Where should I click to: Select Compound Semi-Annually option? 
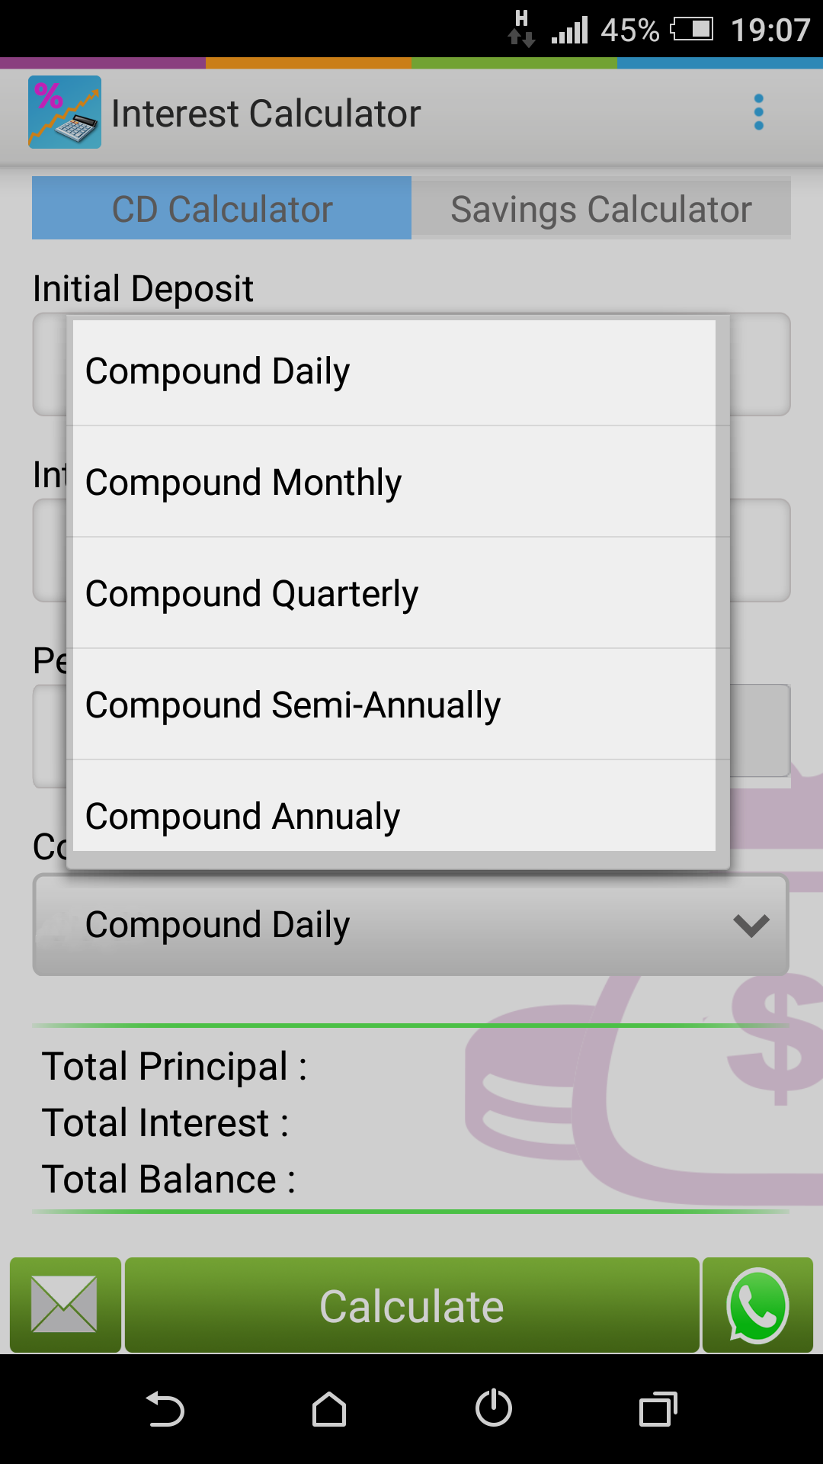pyautogui.click(x=394, y=705)
